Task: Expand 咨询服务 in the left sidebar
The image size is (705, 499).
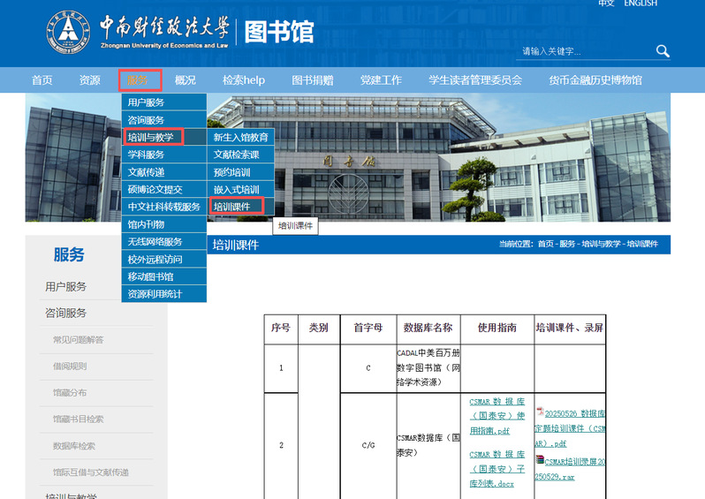Action: pos(66,313)
